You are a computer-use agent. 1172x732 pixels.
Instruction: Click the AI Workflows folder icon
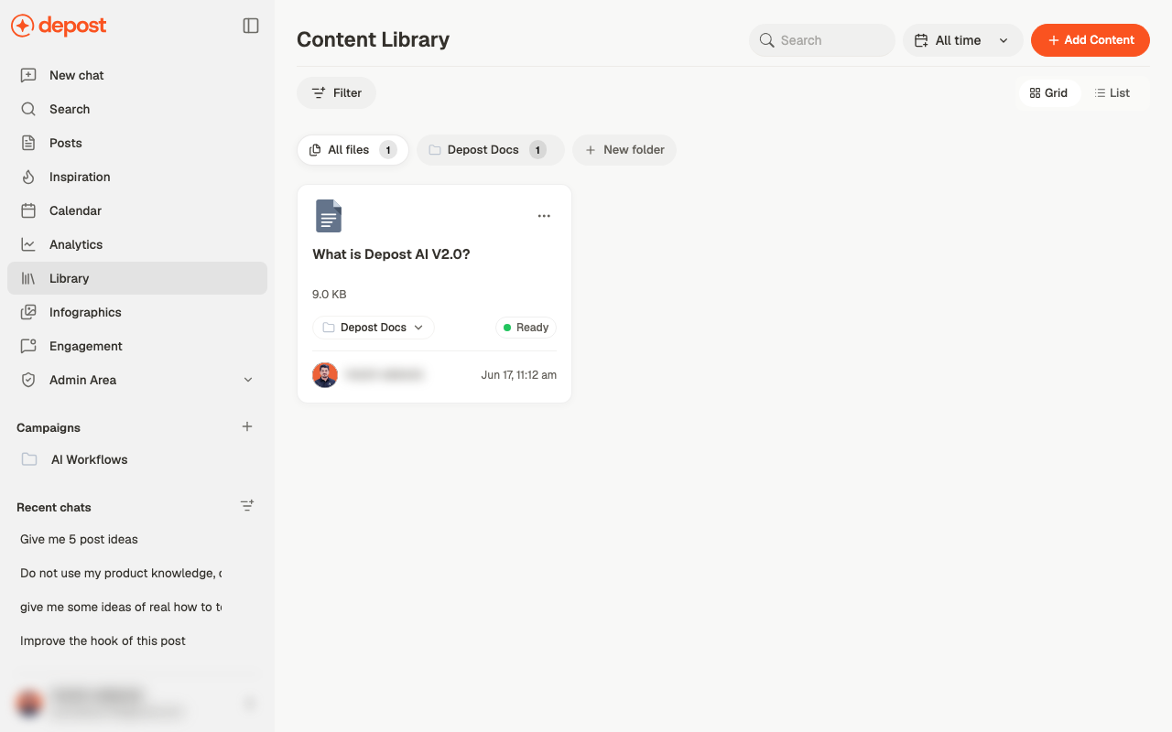point(29,459)
